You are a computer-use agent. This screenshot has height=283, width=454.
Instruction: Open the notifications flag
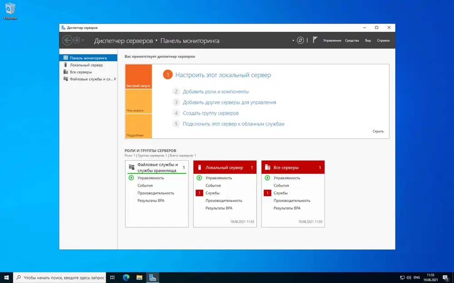tap(315, 40)
